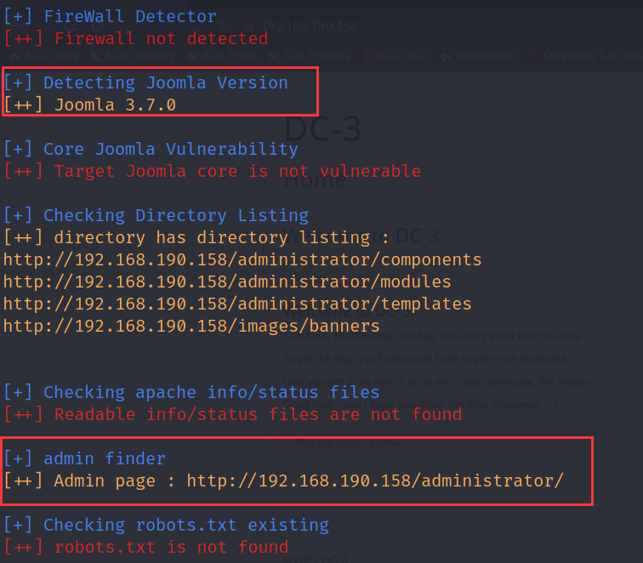Open the Offensive Security bookmark in background browser
The width and height of the screenshot is (643, 563).
pyautogui.click(x=585, y=56)
